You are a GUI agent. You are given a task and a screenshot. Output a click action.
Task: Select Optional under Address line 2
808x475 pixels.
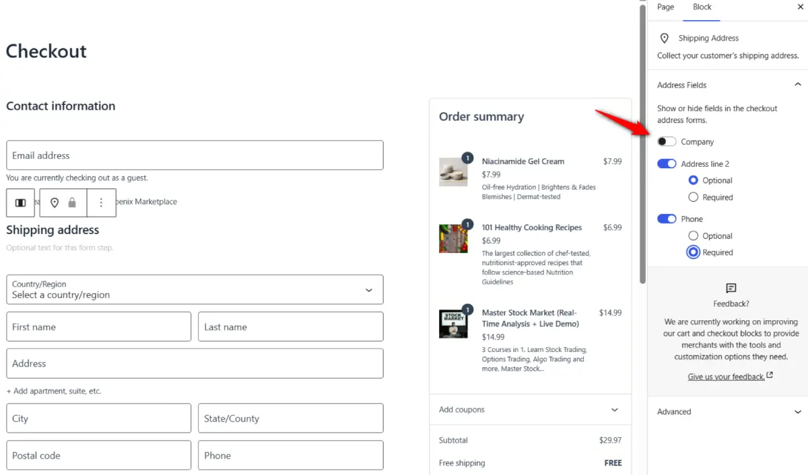694,180
